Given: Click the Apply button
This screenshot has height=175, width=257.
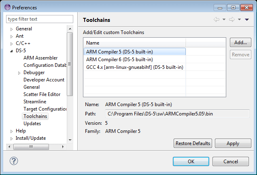Looking at the screenshot, I should tap(233, 143).
